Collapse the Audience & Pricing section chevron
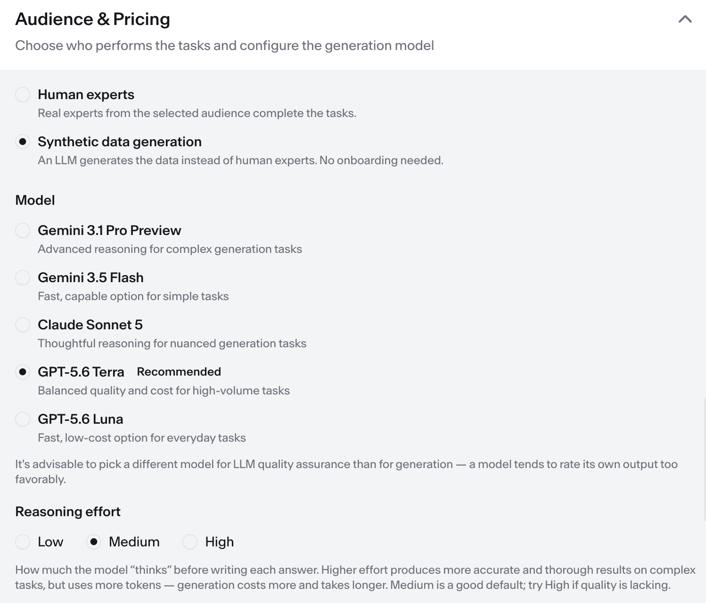The height and width of the screenshot is (603, 706). click(x=685, y=19)
